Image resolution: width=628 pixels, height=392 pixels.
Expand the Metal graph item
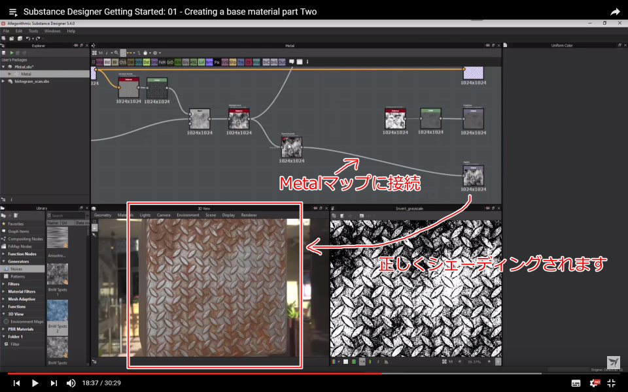[x=10, y=74]
